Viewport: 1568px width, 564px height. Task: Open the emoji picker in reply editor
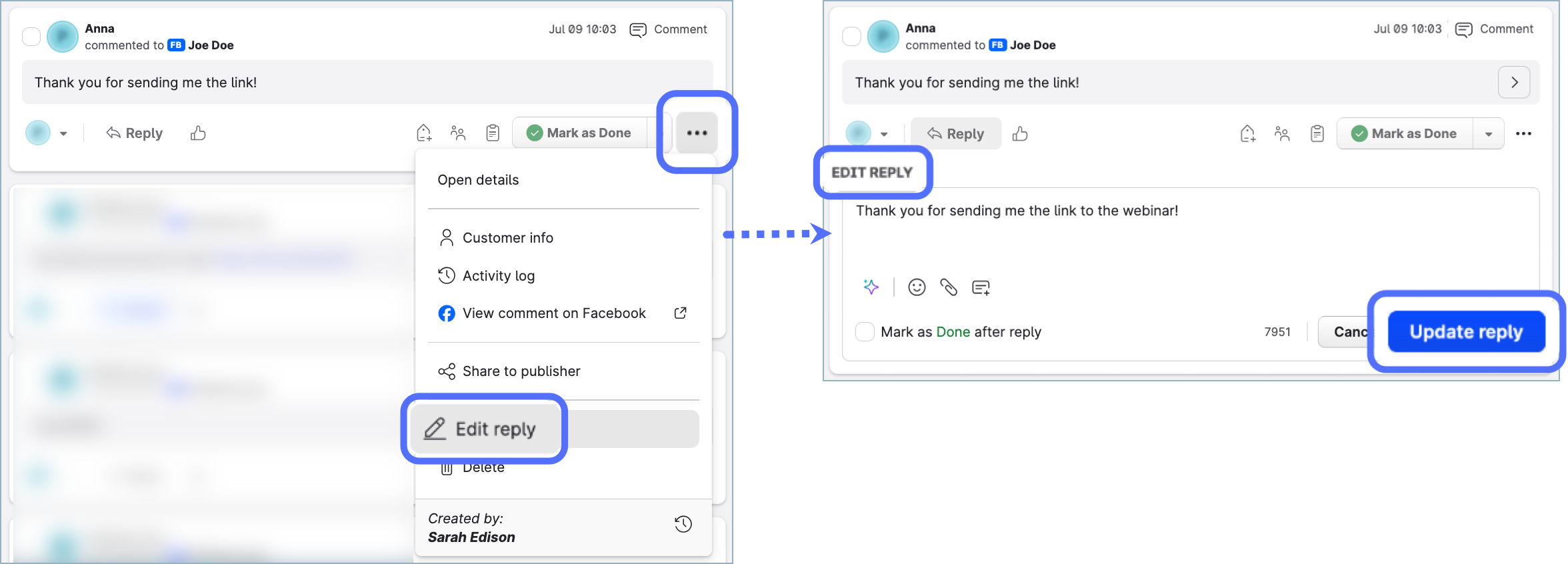point(917,287)
